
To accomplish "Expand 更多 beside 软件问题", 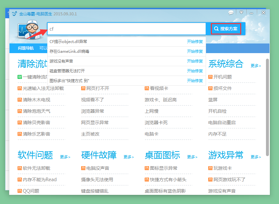I will [x=65, y=157].
